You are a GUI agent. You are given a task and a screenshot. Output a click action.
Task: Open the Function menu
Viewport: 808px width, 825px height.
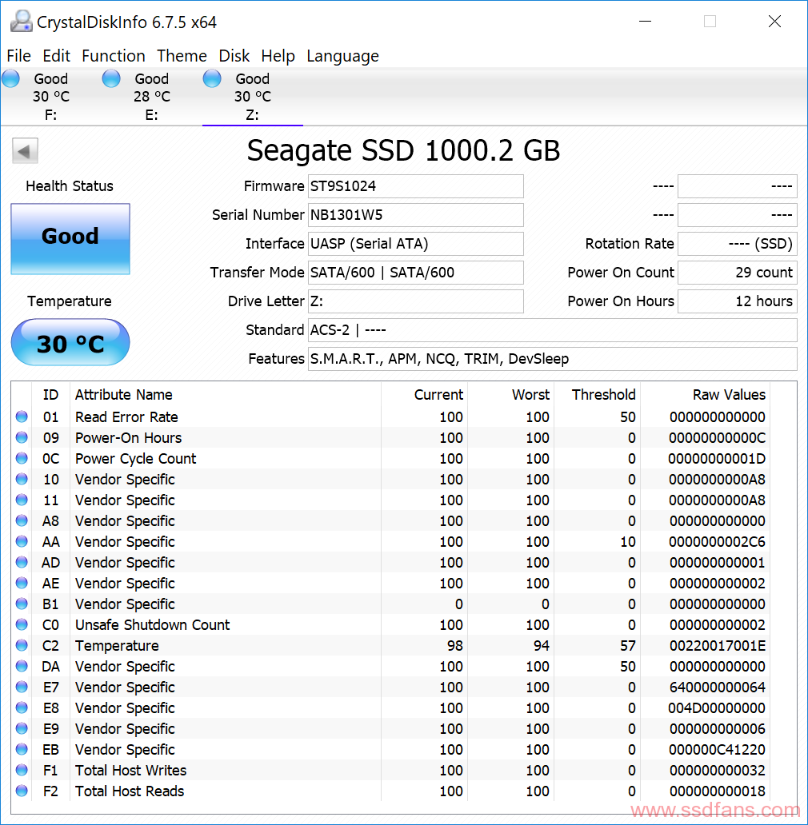pyautogui.click(x=113, y=56)
